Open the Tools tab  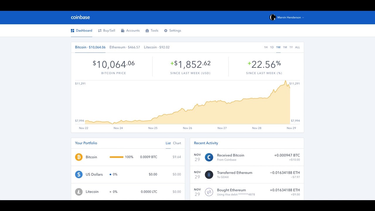pos(152,30)
